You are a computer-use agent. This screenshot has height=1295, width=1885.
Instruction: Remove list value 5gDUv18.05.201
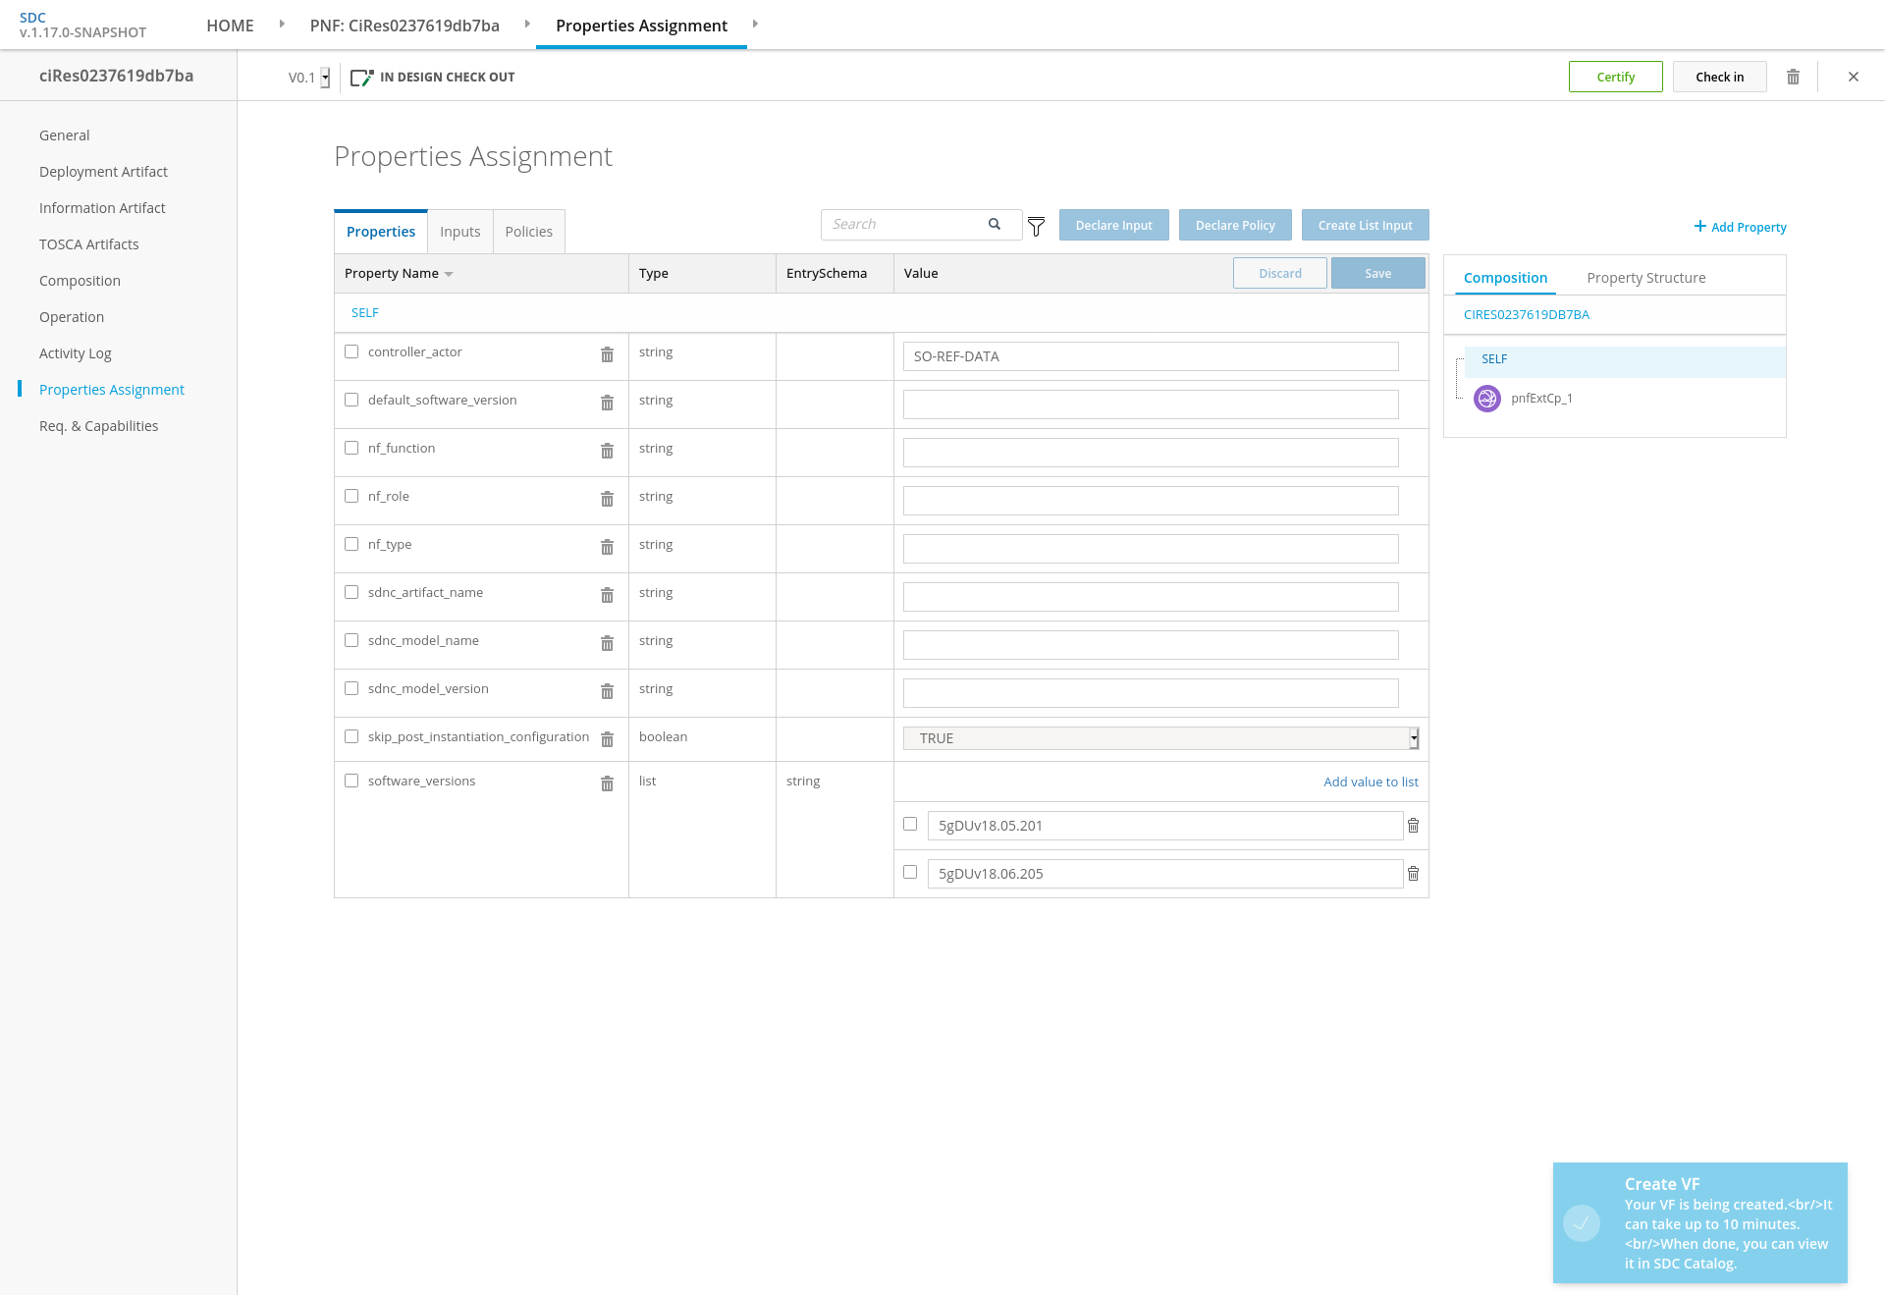pos(1413,826)
